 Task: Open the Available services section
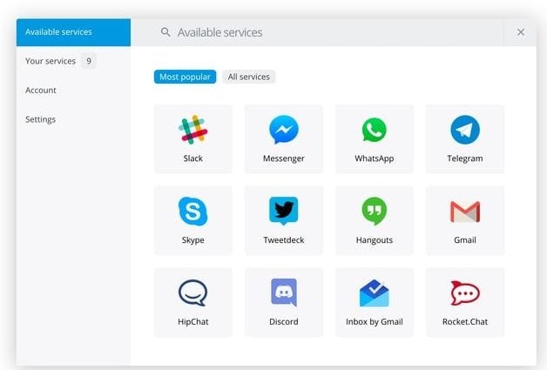coord(73,32)
